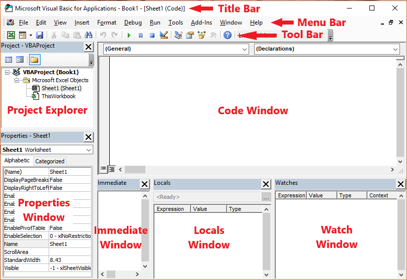Click the ScrollArea property value field
Image resolution: width=407 pixels, height=280 pixels.
(x=70, y=252)
